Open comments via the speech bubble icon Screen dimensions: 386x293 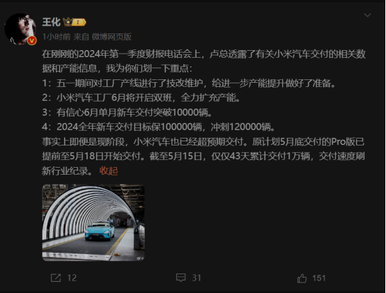180,278
